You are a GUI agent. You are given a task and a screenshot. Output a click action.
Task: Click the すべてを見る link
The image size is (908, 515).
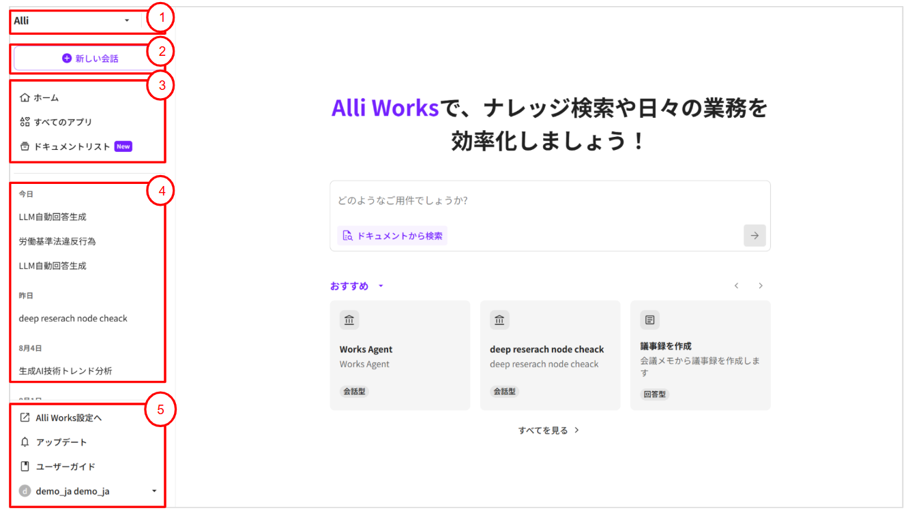click(548, 431)
